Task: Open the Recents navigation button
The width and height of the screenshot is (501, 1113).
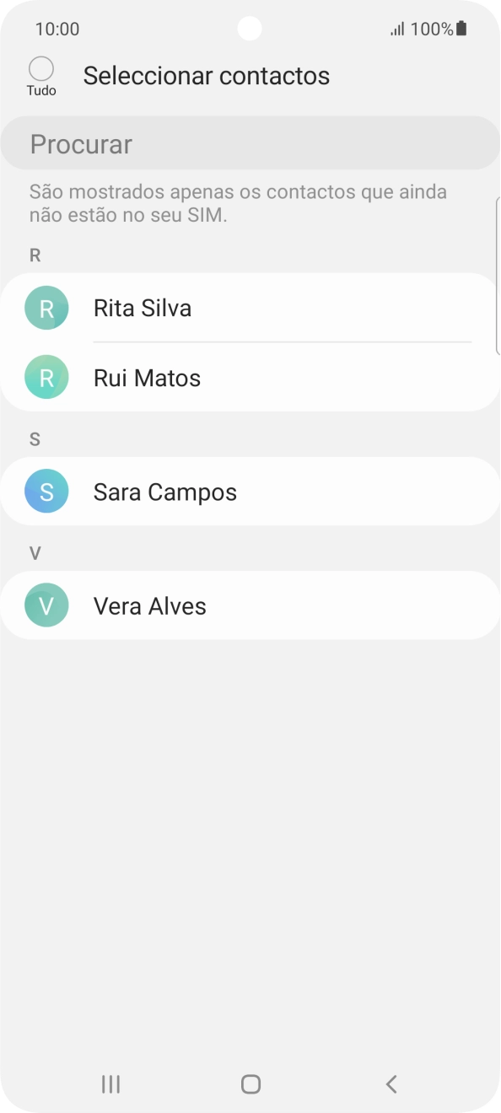Action: click(x=110, y=1084)
